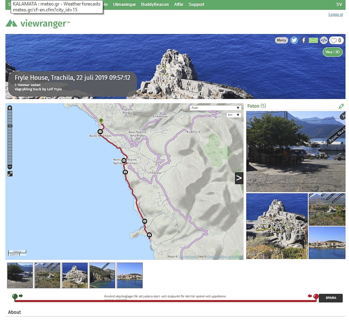Click the '5 timmar sedan' text
Screen dimensions: 349x322
click(28, 85)
